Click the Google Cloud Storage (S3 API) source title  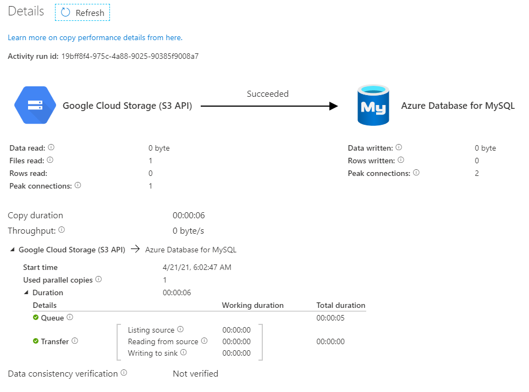127,106
